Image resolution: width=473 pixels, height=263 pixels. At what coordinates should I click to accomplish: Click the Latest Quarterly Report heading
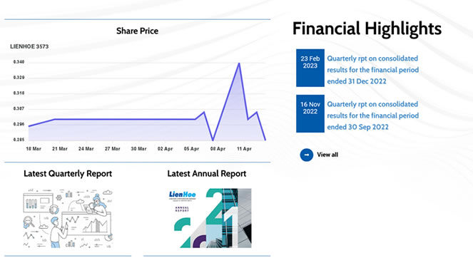point(68,173)
